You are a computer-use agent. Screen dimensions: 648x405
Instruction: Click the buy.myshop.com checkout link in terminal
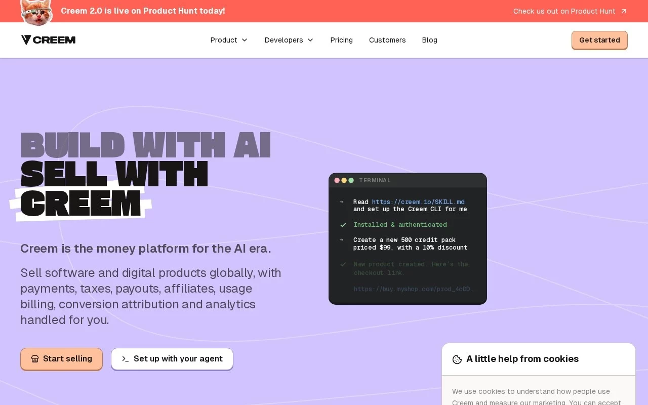pos(414,289)
